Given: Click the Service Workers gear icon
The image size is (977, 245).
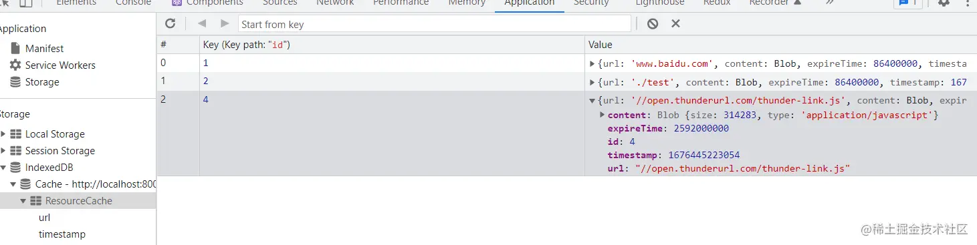Looking at the screenshot, I should click(15, 65).
